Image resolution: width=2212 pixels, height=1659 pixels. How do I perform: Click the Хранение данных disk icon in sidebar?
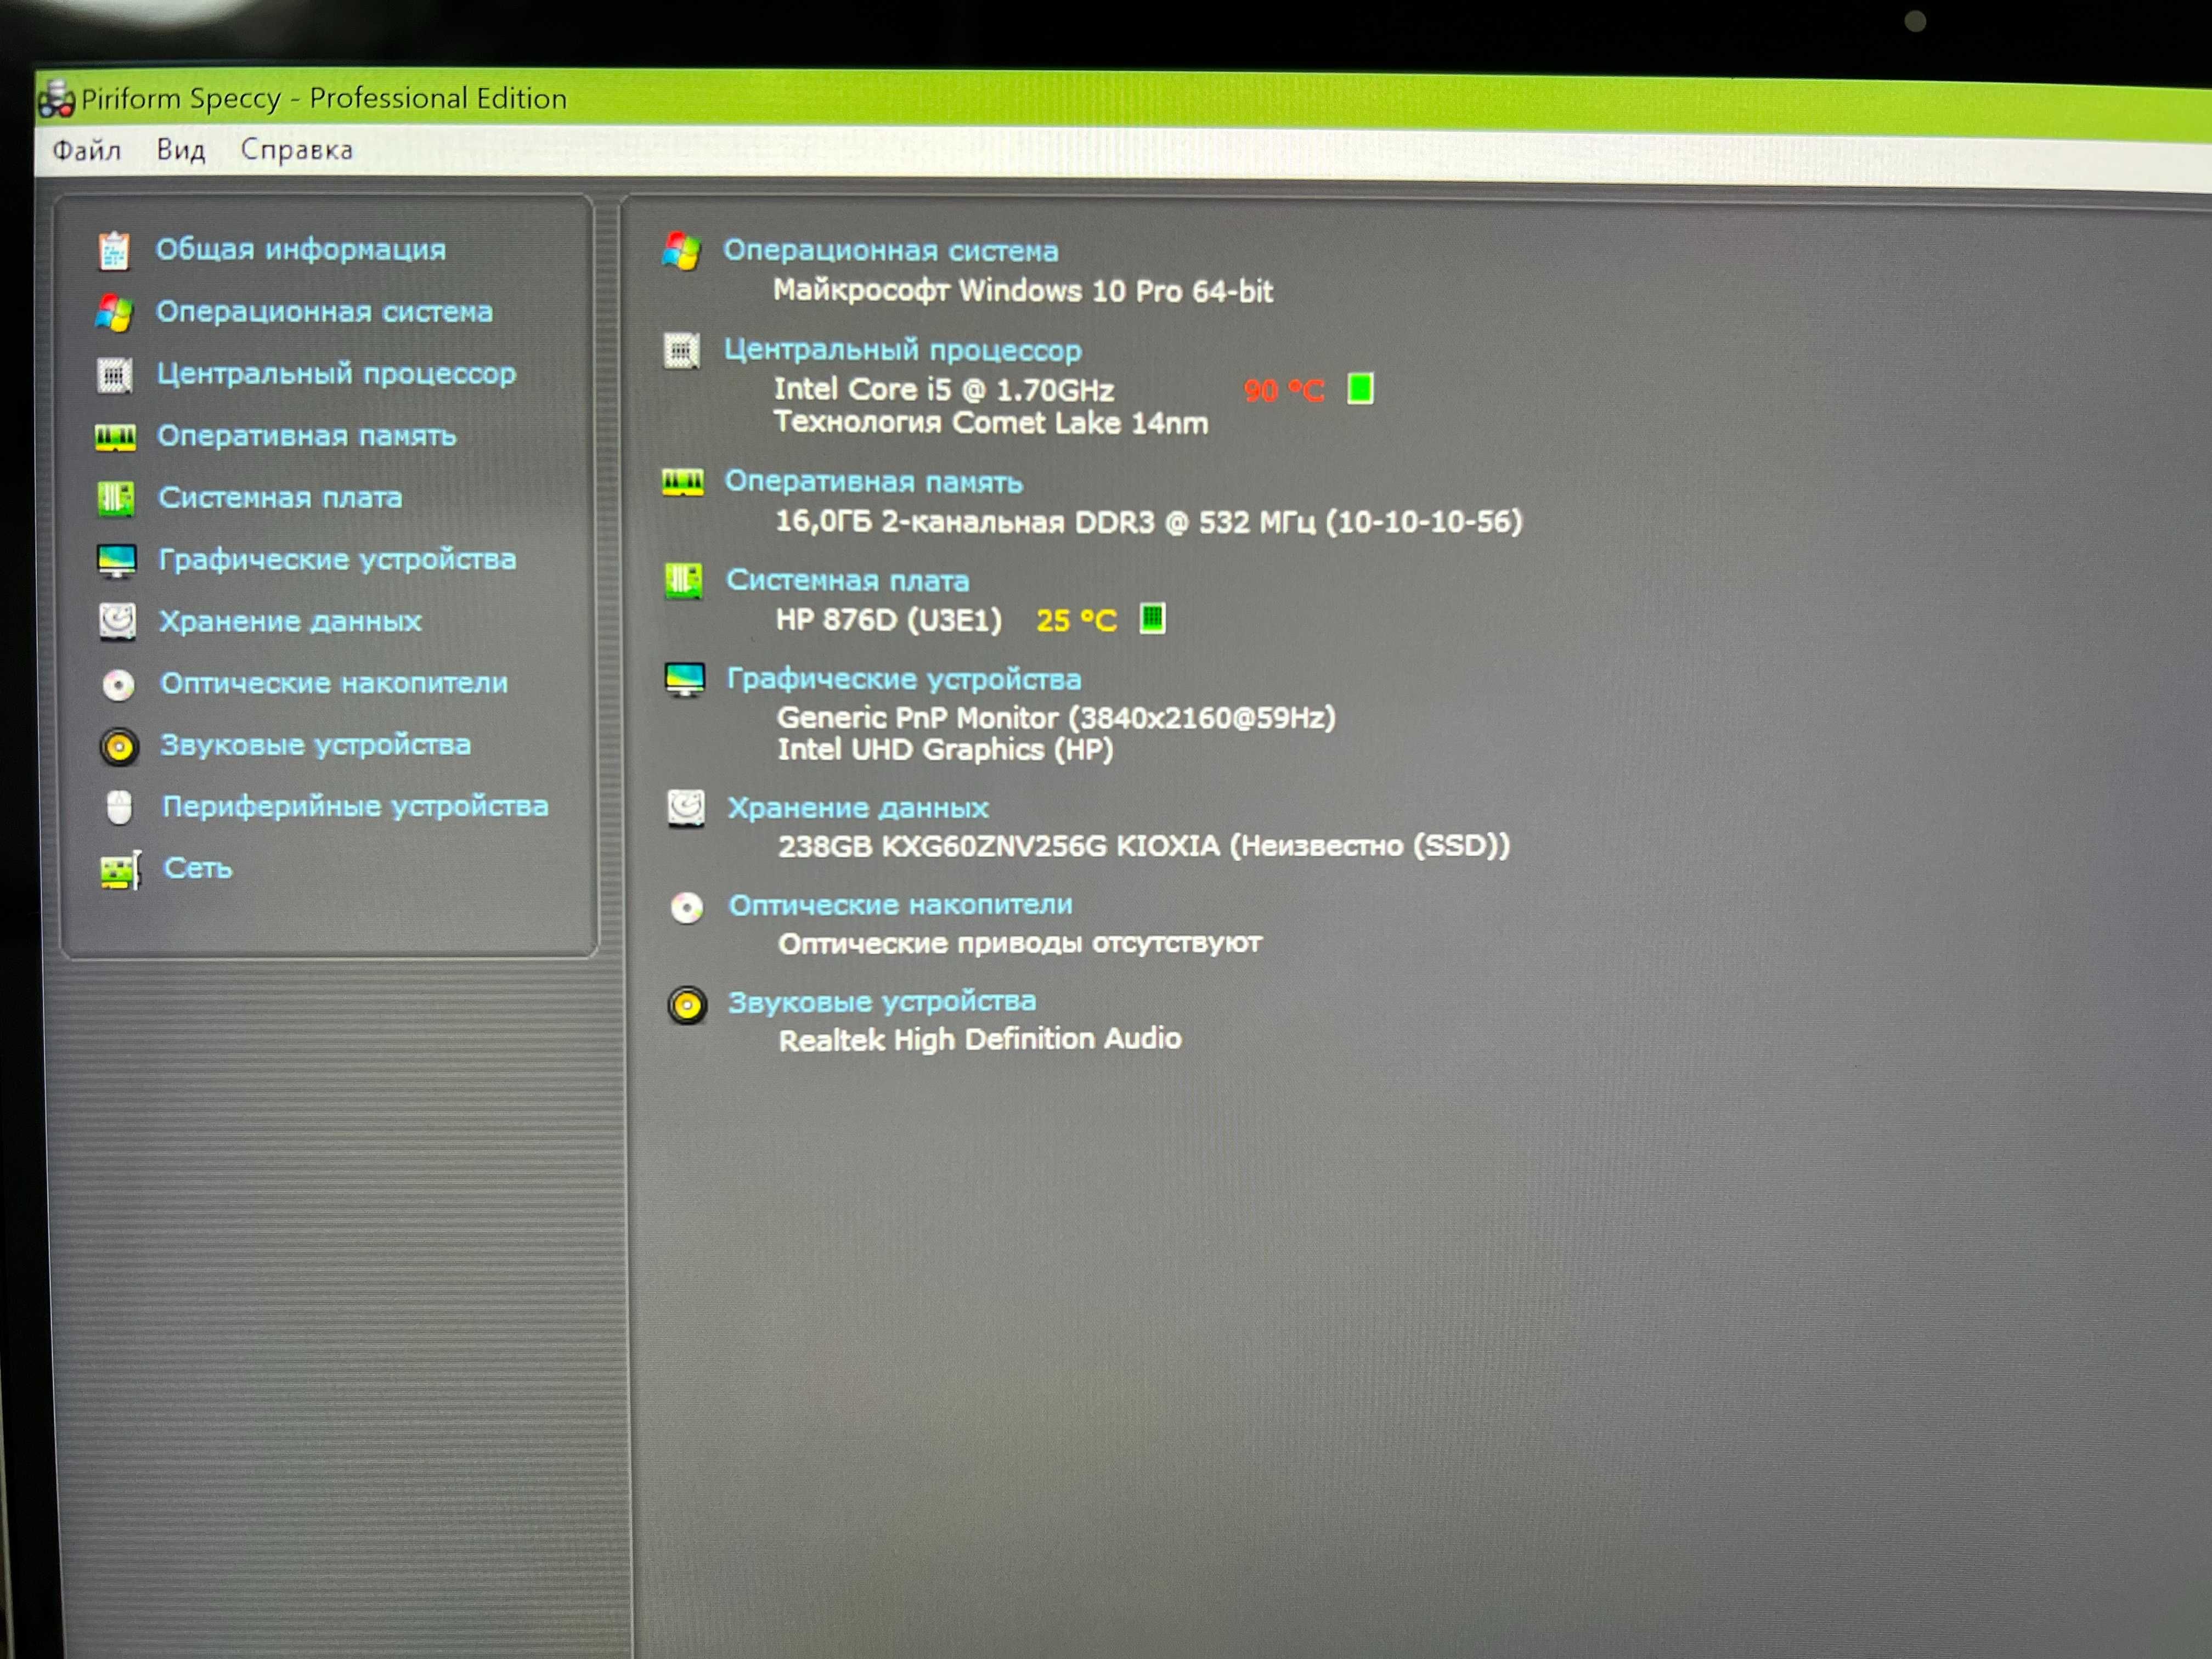click(x=117, y=621)
